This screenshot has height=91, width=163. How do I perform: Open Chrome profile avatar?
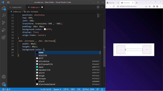(x=157, y=7)
